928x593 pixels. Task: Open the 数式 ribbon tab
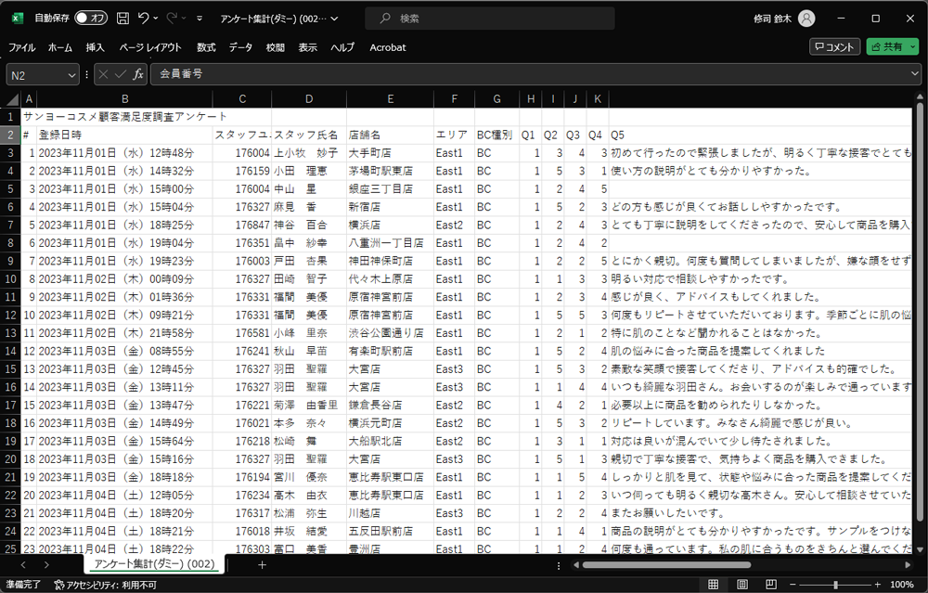tap(206, 47)
